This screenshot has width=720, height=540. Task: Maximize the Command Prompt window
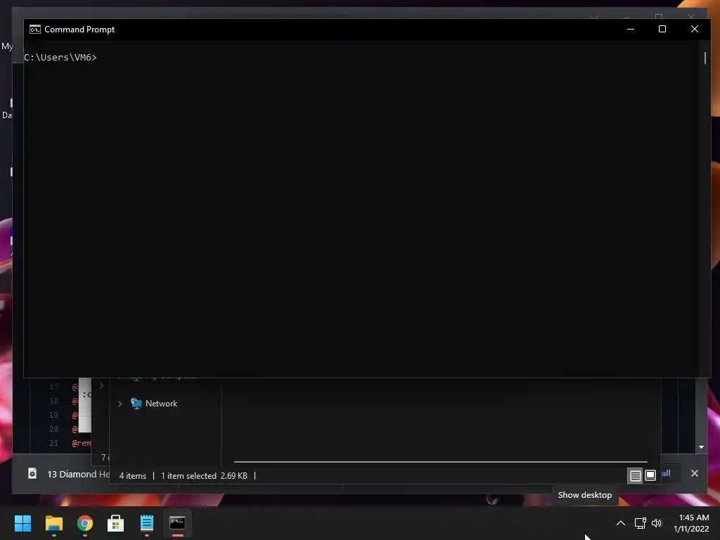coord(662,29)
